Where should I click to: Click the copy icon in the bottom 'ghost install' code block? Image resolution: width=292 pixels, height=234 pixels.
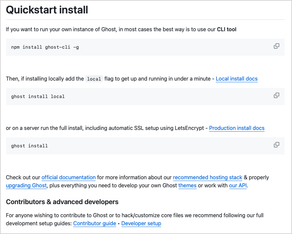point(277,145)
